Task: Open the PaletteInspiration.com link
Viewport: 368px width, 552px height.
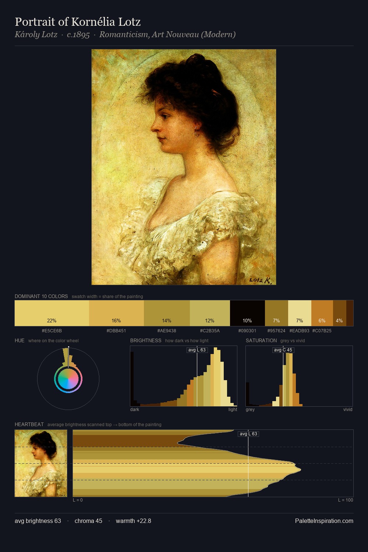Action: click(x=324, y=521)
